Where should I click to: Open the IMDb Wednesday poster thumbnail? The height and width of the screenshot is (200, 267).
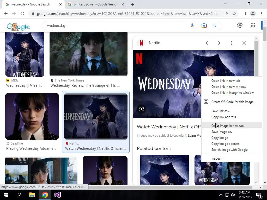pyautogui.click(x=25, y=54)
